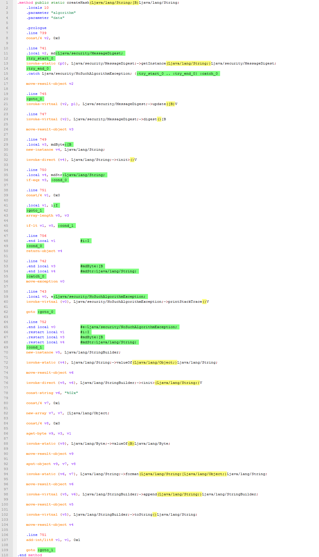Click "add-int/lit8 v1, v1, 0x1" instruction

click(x=53, y=540)
